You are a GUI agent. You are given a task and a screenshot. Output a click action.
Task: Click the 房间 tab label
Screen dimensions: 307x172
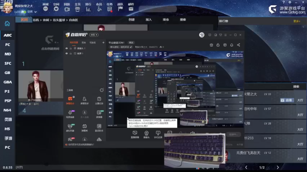24,20
